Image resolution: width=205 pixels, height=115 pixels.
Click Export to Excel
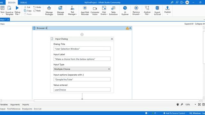click(x=157, y=11)
